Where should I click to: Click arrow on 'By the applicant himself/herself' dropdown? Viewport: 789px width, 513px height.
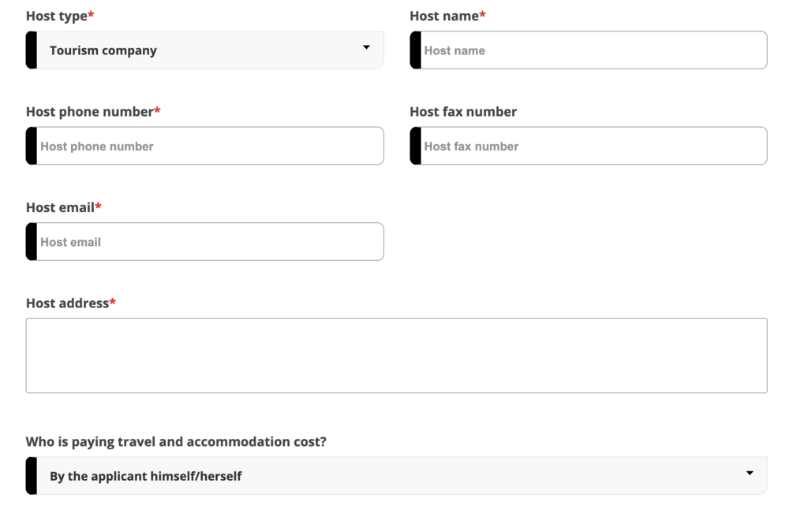click(750, 474)
